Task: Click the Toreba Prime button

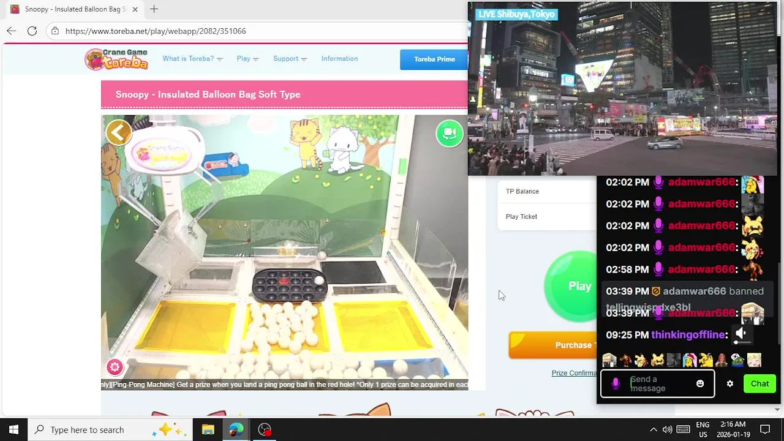Action: [434, 59]
